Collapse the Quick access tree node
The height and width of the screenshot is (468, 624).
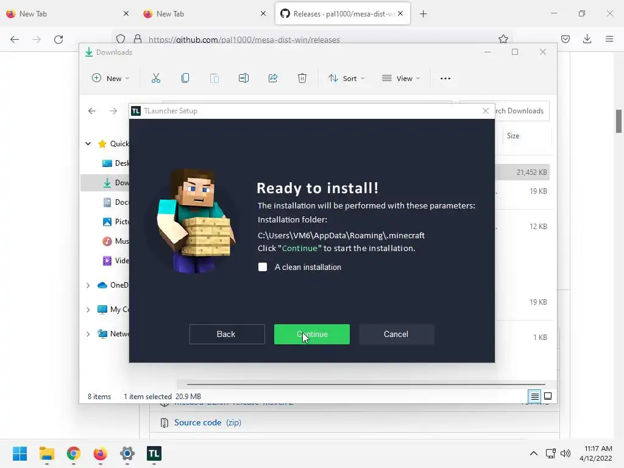click(88, 144)
